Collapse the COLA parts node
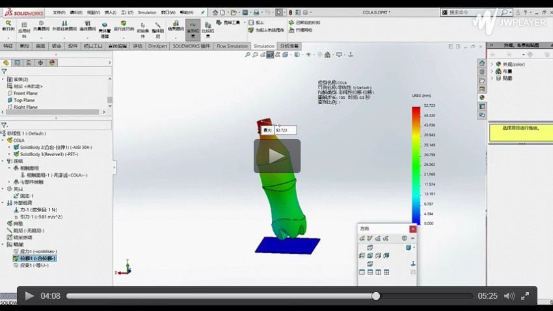Image resolution: width=553 pixels, height=311 pixels. (x=3, y=140)
